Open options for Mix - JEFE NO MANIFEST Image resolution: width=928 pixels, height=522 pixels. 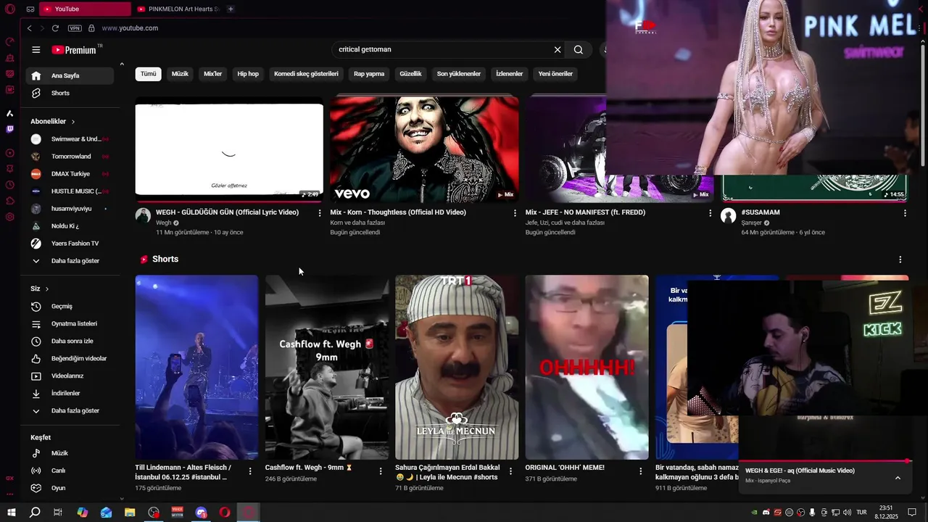pos(710,213)
